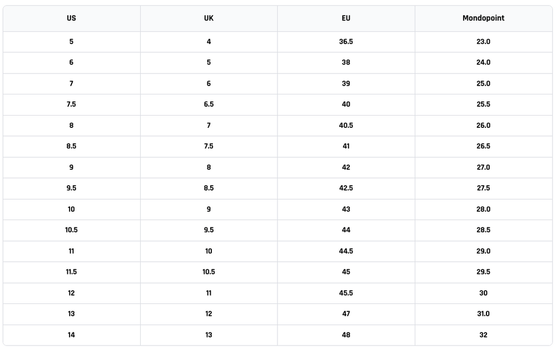Click US size 14 cell
This screenshot has height=349, width=556.
[x=71, y=335]
